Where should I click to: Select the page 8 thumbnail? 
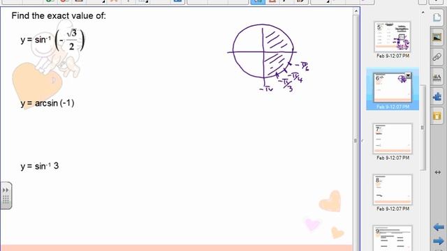[x=393, y=190]
